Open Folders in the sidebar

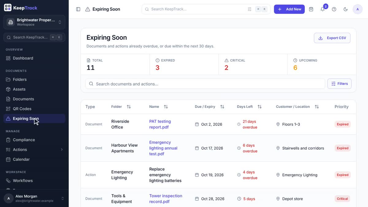(34, 79)
